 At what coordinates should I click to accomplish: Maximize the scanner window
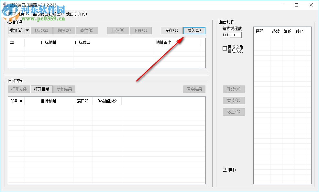click(296, 5)
